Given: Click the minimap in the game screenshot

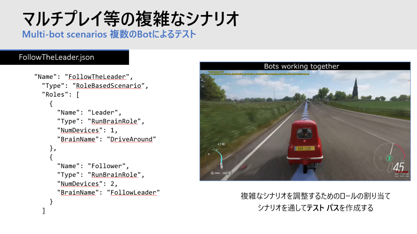Looking at the screenshot, I should (221, 159).
